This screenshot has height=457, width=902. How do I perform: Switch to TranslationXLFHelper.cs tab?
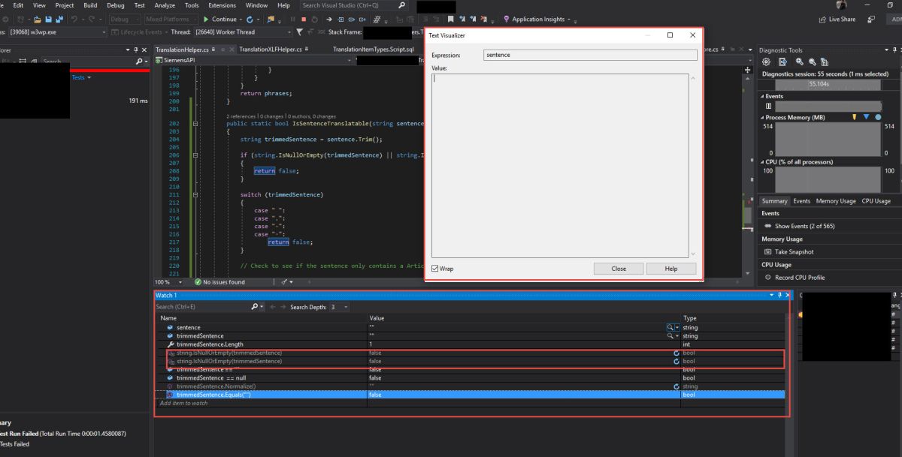(x=270, y=50)
